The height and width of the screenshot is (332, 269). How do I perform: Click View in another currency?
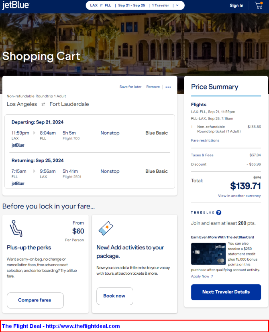tap(239, 196)
